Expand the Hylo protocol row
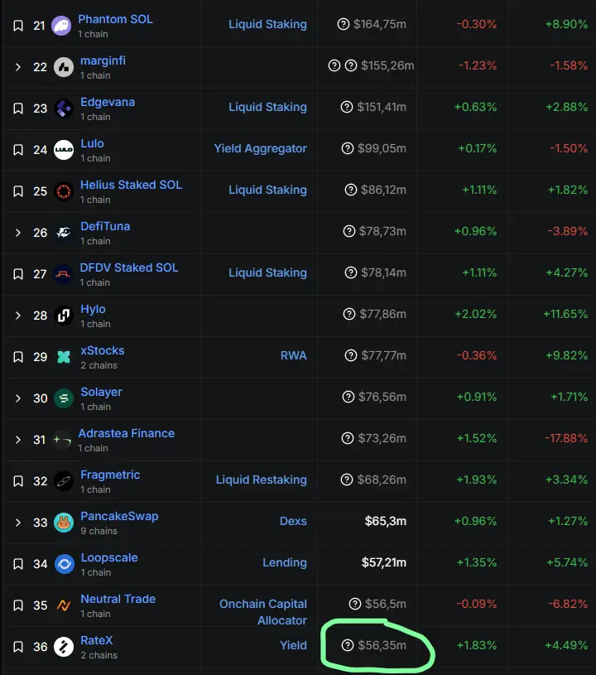The width and height of the screenshot is (596, 675). pyautogui.click(x=17, y=316)
